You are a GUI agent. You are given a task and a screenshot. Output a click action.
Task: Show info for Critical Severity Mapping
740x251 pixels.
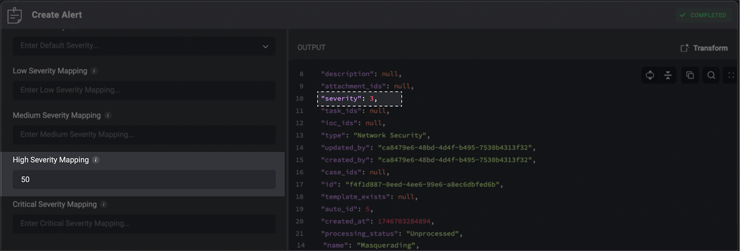click(x=104, y=205)
